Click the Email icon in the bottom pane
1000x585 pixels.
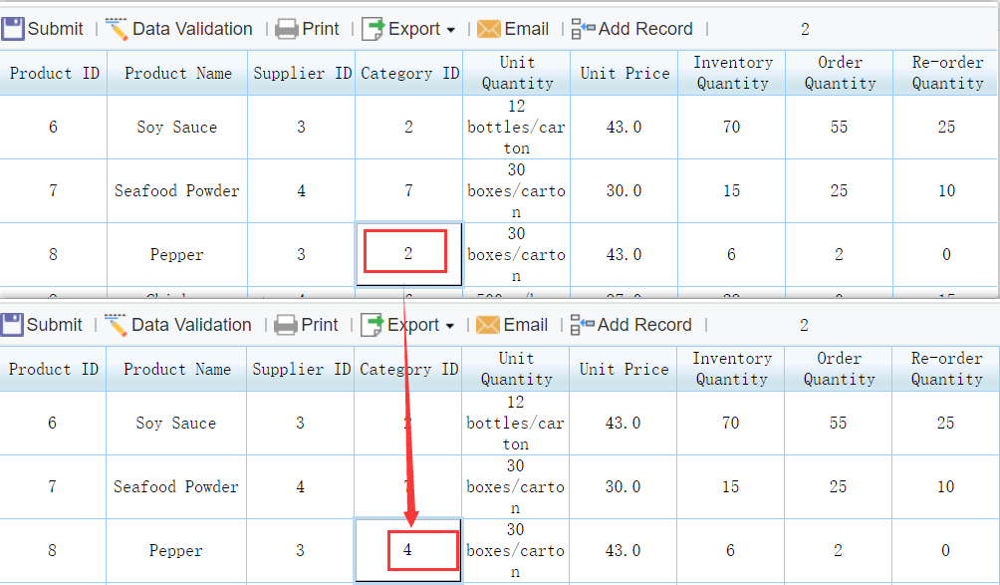pos(490,325)
